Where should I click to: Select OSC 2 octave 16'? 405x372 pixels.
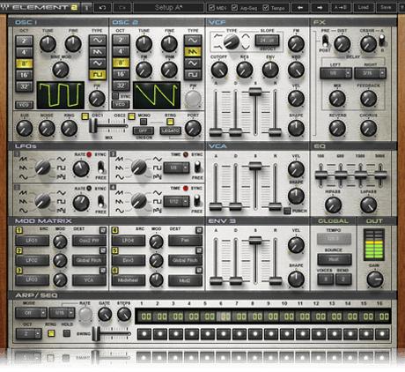pos(121,74)
